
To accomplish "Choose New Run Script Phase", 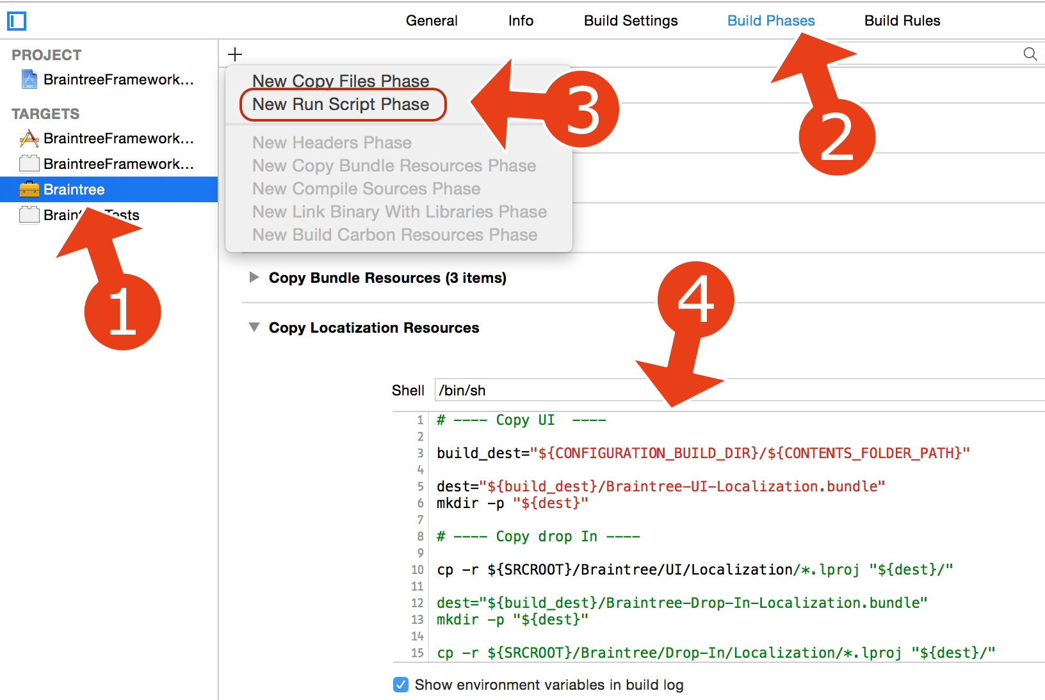I will click(x=341, y=104).
